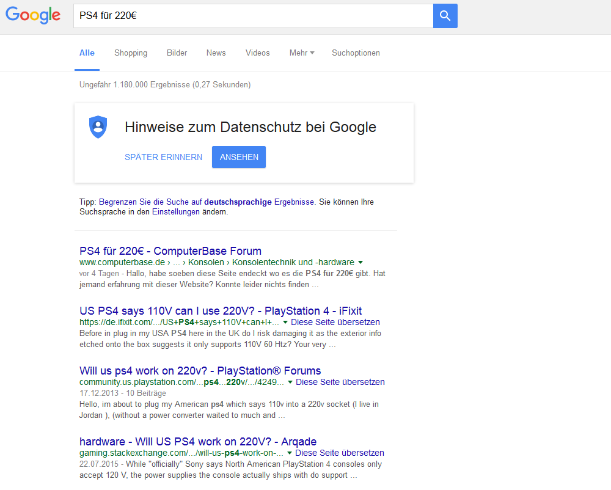611x490 pixels.
Task: Expand the Mehr dropdown menu
Action: pos(302,53)
